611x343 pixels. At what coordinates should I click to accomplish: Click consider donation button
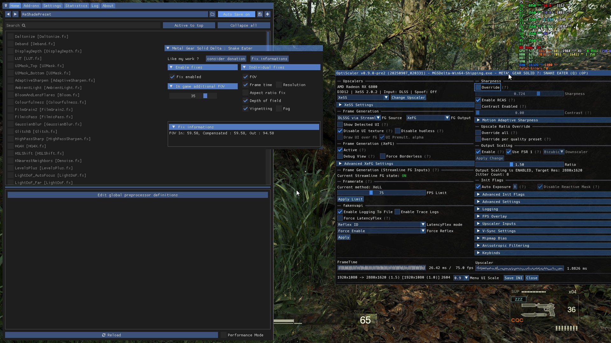(x=226, y=59)
